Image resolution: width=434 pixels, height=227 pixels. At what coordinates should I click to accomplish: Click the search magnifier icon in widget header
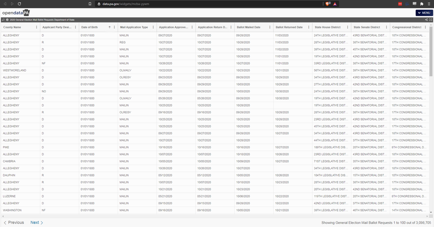(x=3, y=19)
